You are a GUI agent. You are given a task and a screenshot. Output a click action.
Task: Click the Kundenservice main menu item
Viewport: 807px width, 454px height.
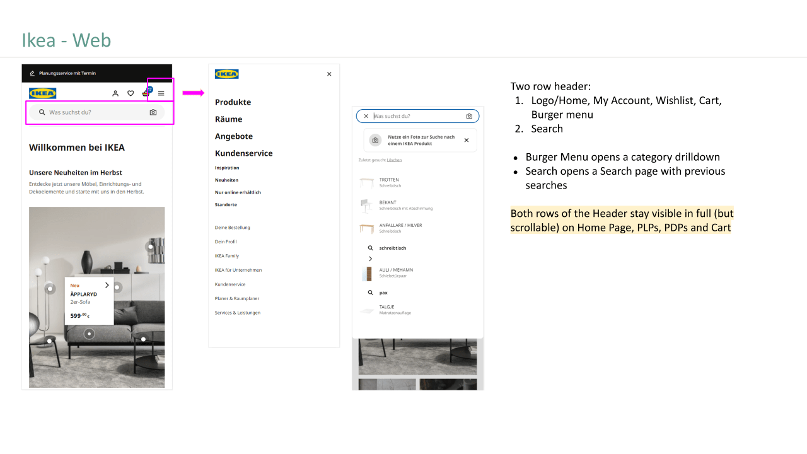[x=243, y=153]
